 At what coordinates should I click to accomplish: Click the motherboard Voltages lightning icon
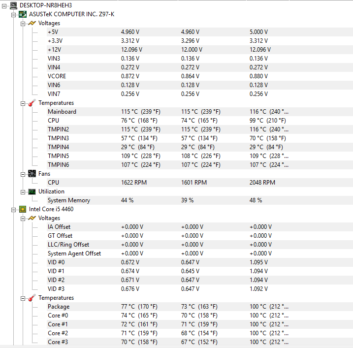32,23
